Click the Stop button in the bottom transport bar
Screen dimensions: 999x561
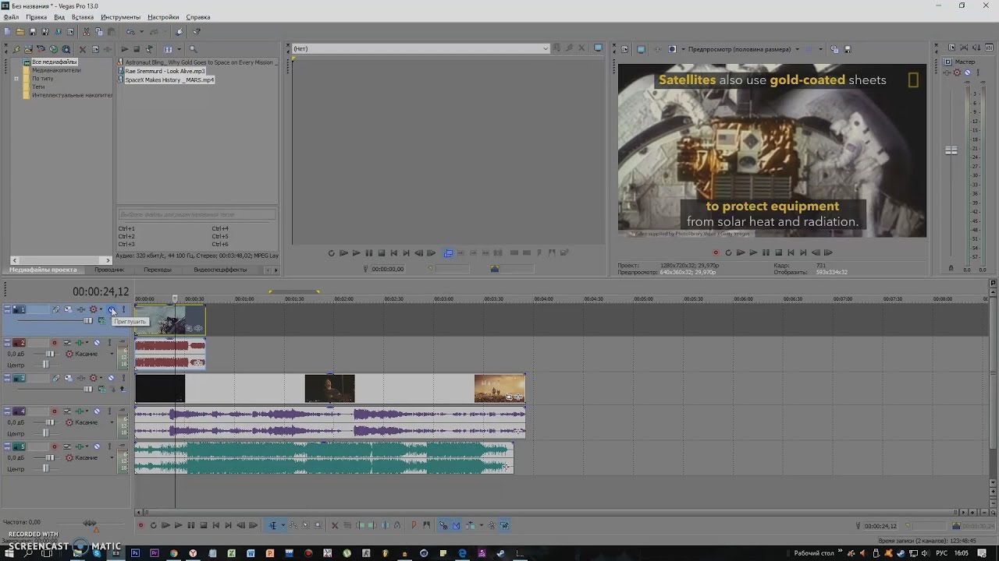pos(203,526)
